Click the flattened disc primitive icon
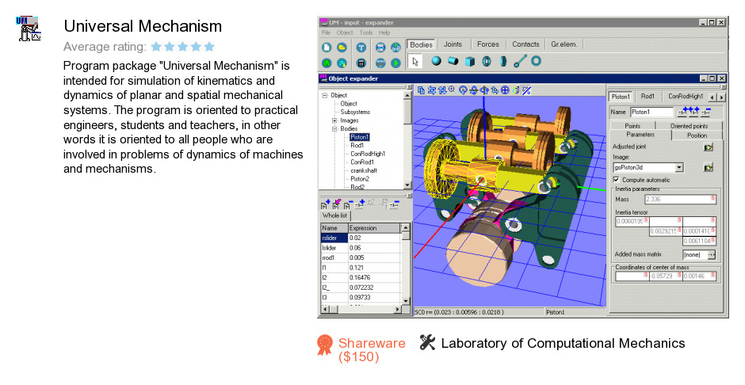The image size is (745, 385). pyautogui.click(x=503, y=61)
